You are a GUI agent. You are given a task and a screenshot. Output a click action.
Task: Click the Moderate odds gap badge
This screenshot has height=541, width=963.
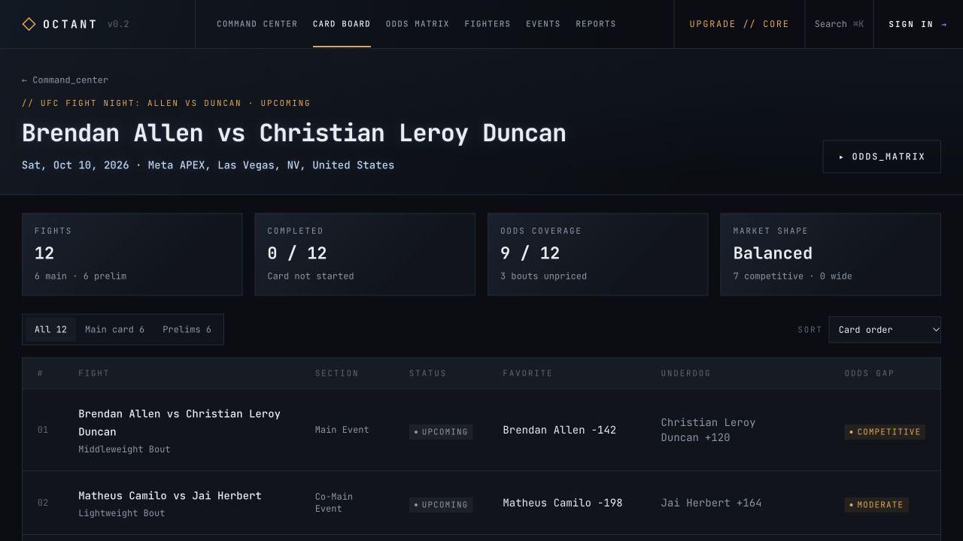click(x=876, y=504)
